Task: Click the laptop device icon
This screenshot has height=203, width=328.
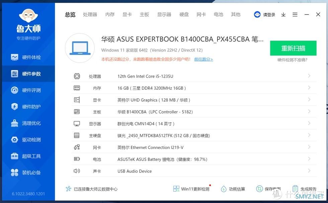Action: coord(80,48)
